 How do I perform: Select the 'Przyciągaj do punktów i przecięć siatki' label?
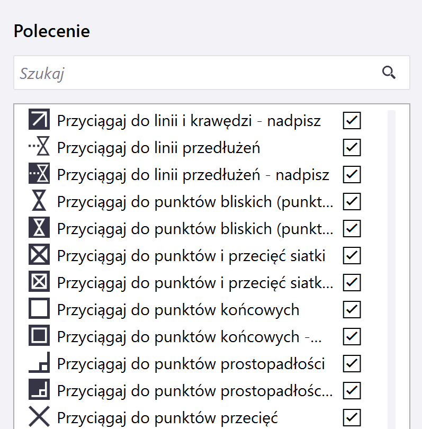tap(191, 256)
